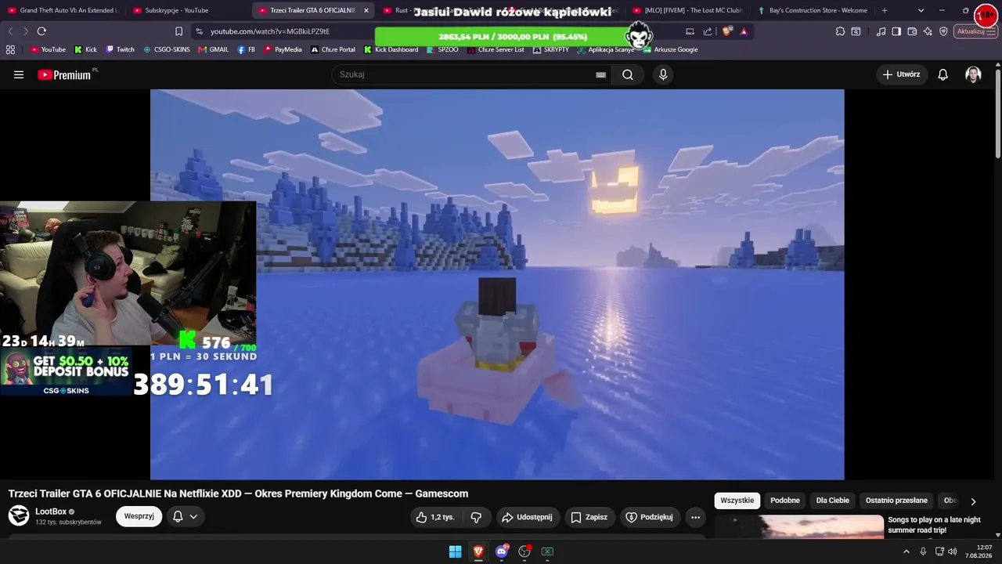Open the YouTube guide hamburger menu
Screen dimensions: 1002x564
(19, 74)
